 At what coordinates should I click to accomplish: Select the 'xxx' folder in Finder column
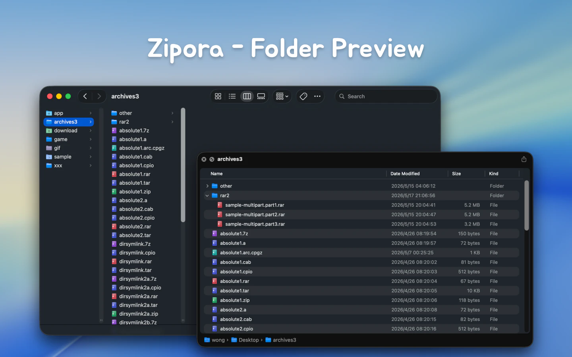tap(69, 165)
